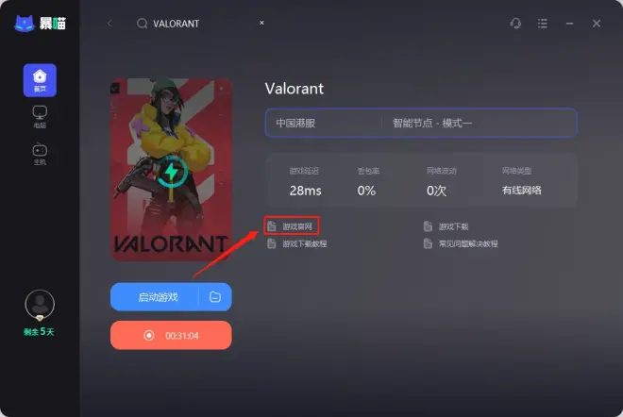Screen dimensions: 623x417
Task: Open the console games sidebar icon
Action: (x=40, y=154)
